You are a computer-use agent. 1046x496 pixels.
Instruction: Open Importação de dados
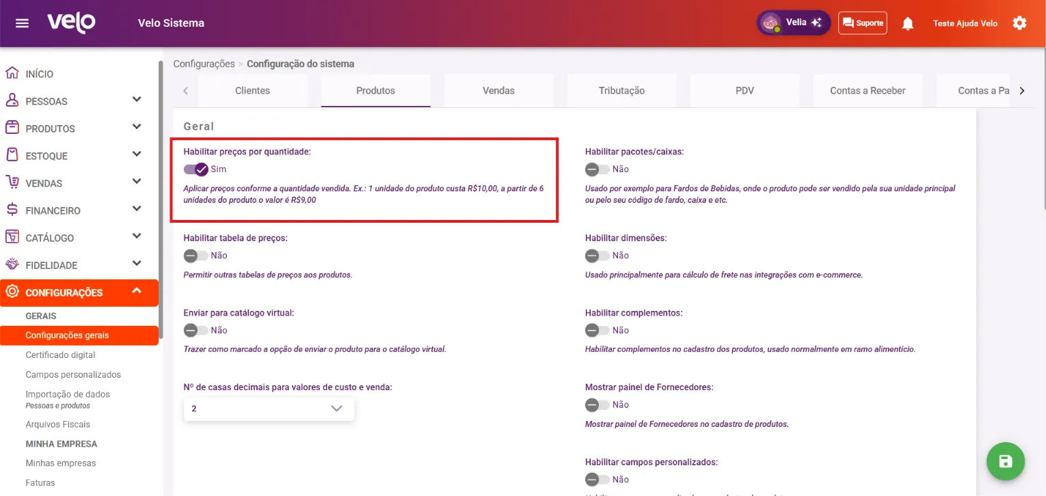68,395
